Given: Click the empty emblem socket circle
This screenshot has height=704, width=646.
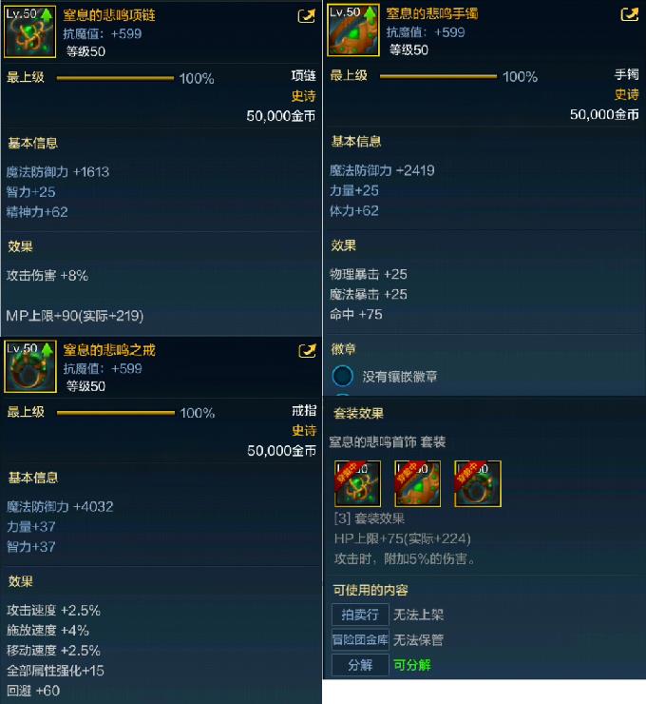Looking at the screenshot, I should click(x=343, y=376).
